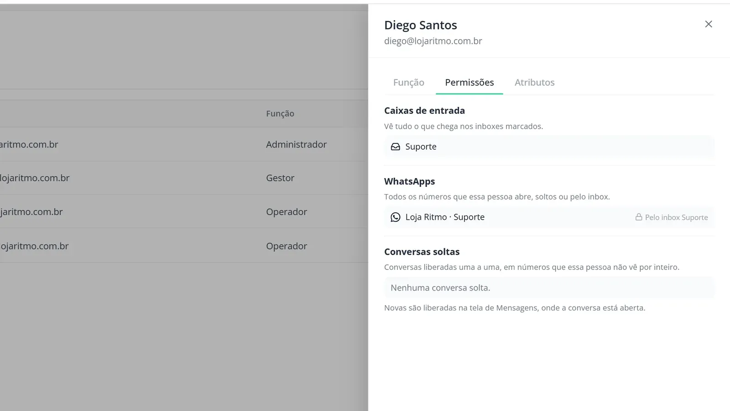Click the Gestor role cell
Image resolution: width=730 pixels, height=411 pixels.
click(280, 178)
